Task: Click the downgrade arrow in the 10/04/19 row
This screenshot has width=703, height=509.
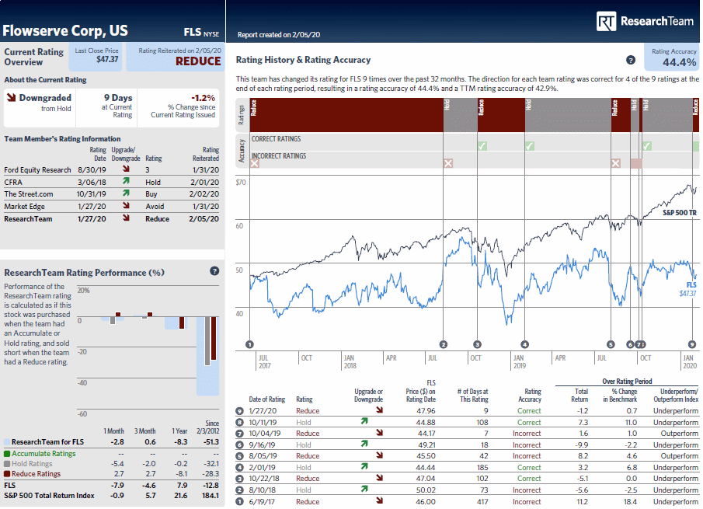Action: point(380,432)
